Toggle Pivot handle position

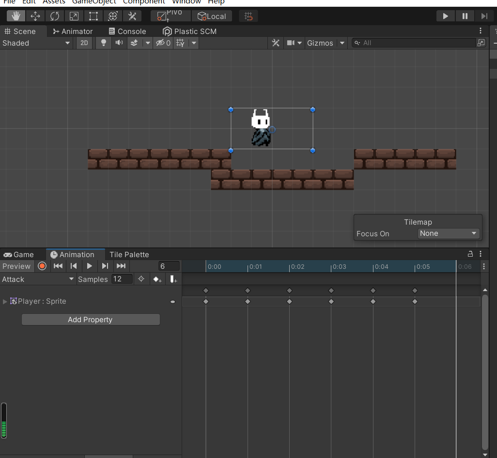click(x=171, y=16)
